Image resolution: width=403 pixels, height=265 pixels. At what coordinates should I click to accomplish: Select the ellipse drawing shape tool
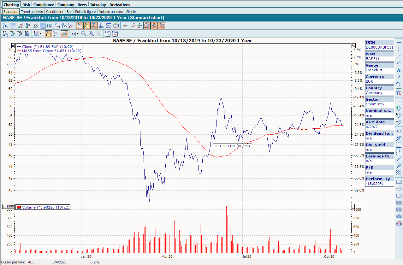[x=399, y=189]
